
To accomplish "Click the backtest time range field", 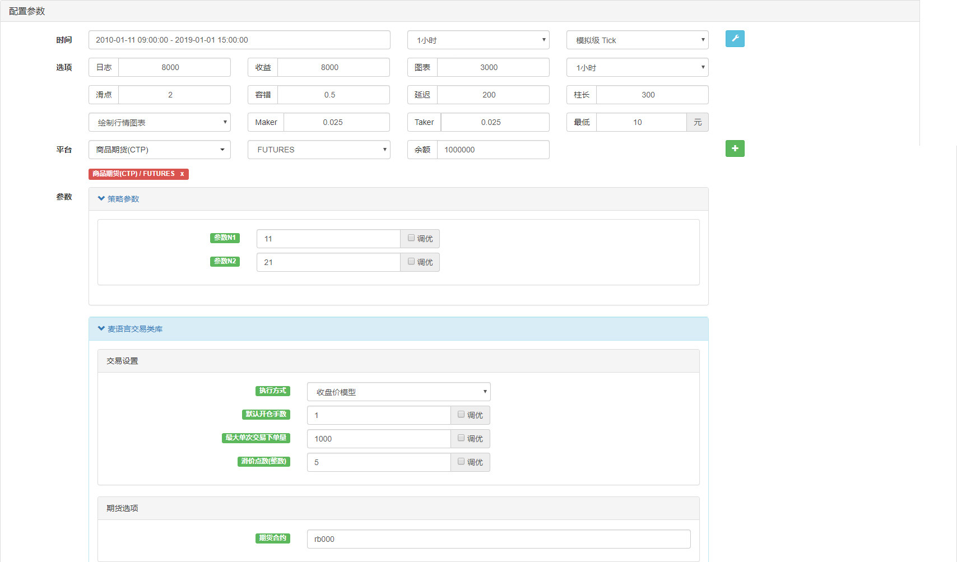I will click(x=239, y=40).
